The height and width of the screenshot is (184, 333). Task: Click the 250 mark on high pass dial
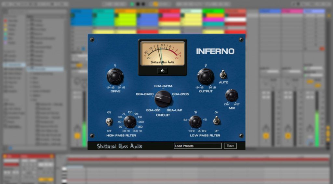(x=140, y=127)
